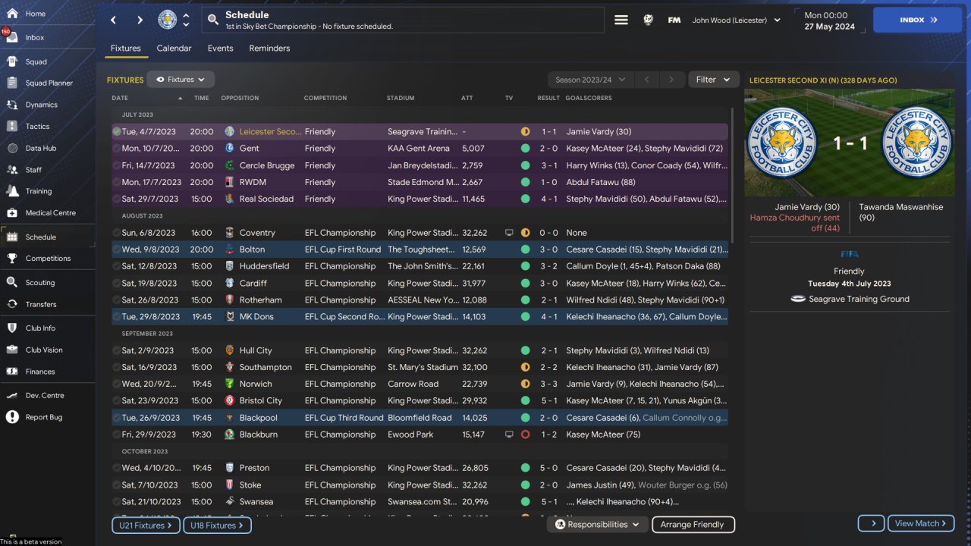Navigate back with the left arrow
Image resolution: width=971 pixels, height=546 pixels.
[x=113, y=20]
